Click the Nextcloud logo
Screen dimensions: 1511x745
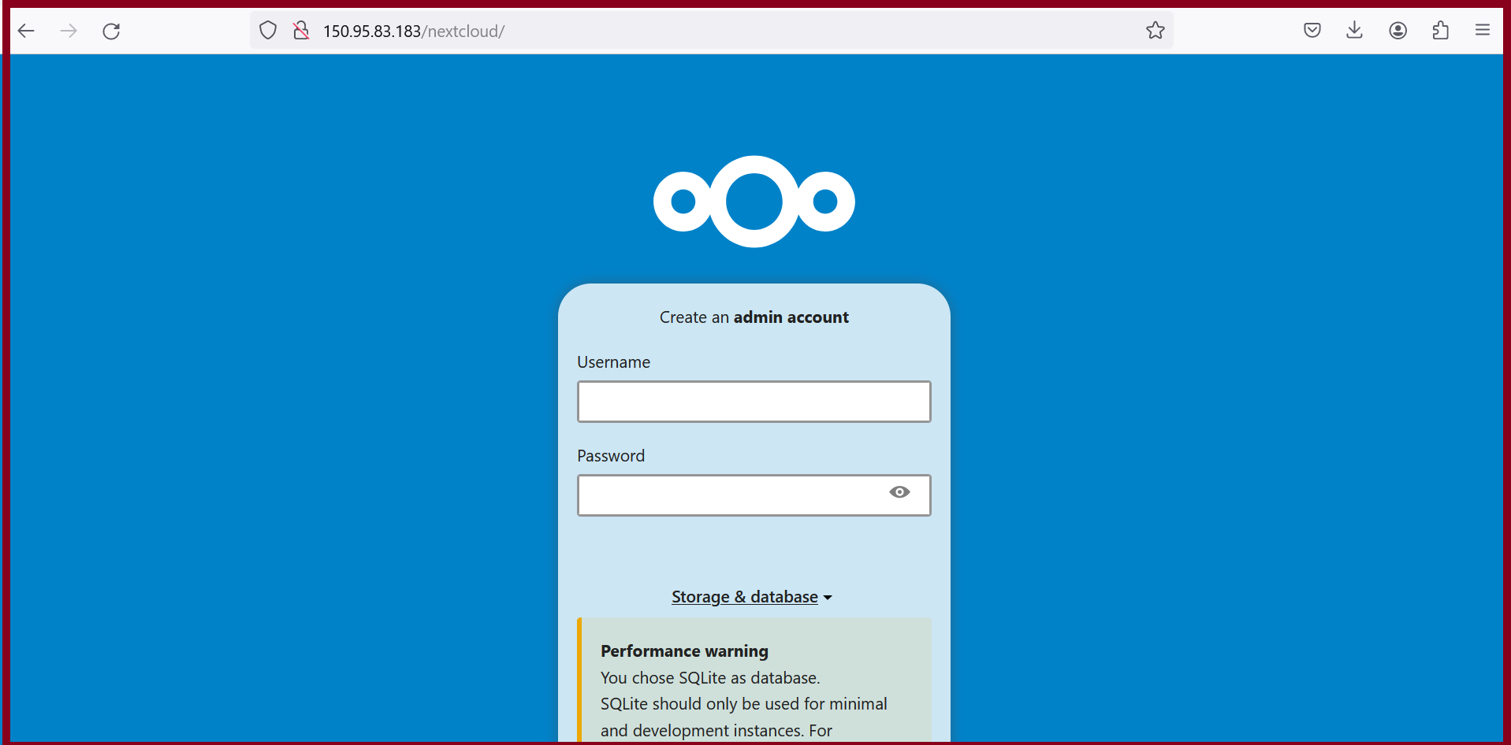[x=754, y=202]
